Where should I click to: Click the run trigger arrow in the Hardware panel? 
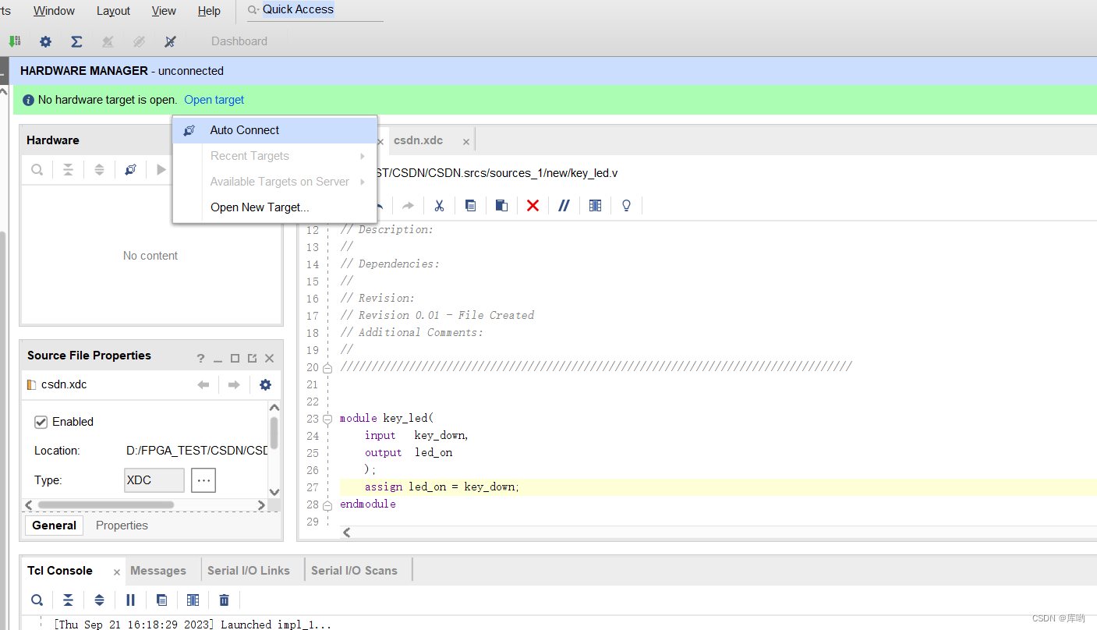161,169
